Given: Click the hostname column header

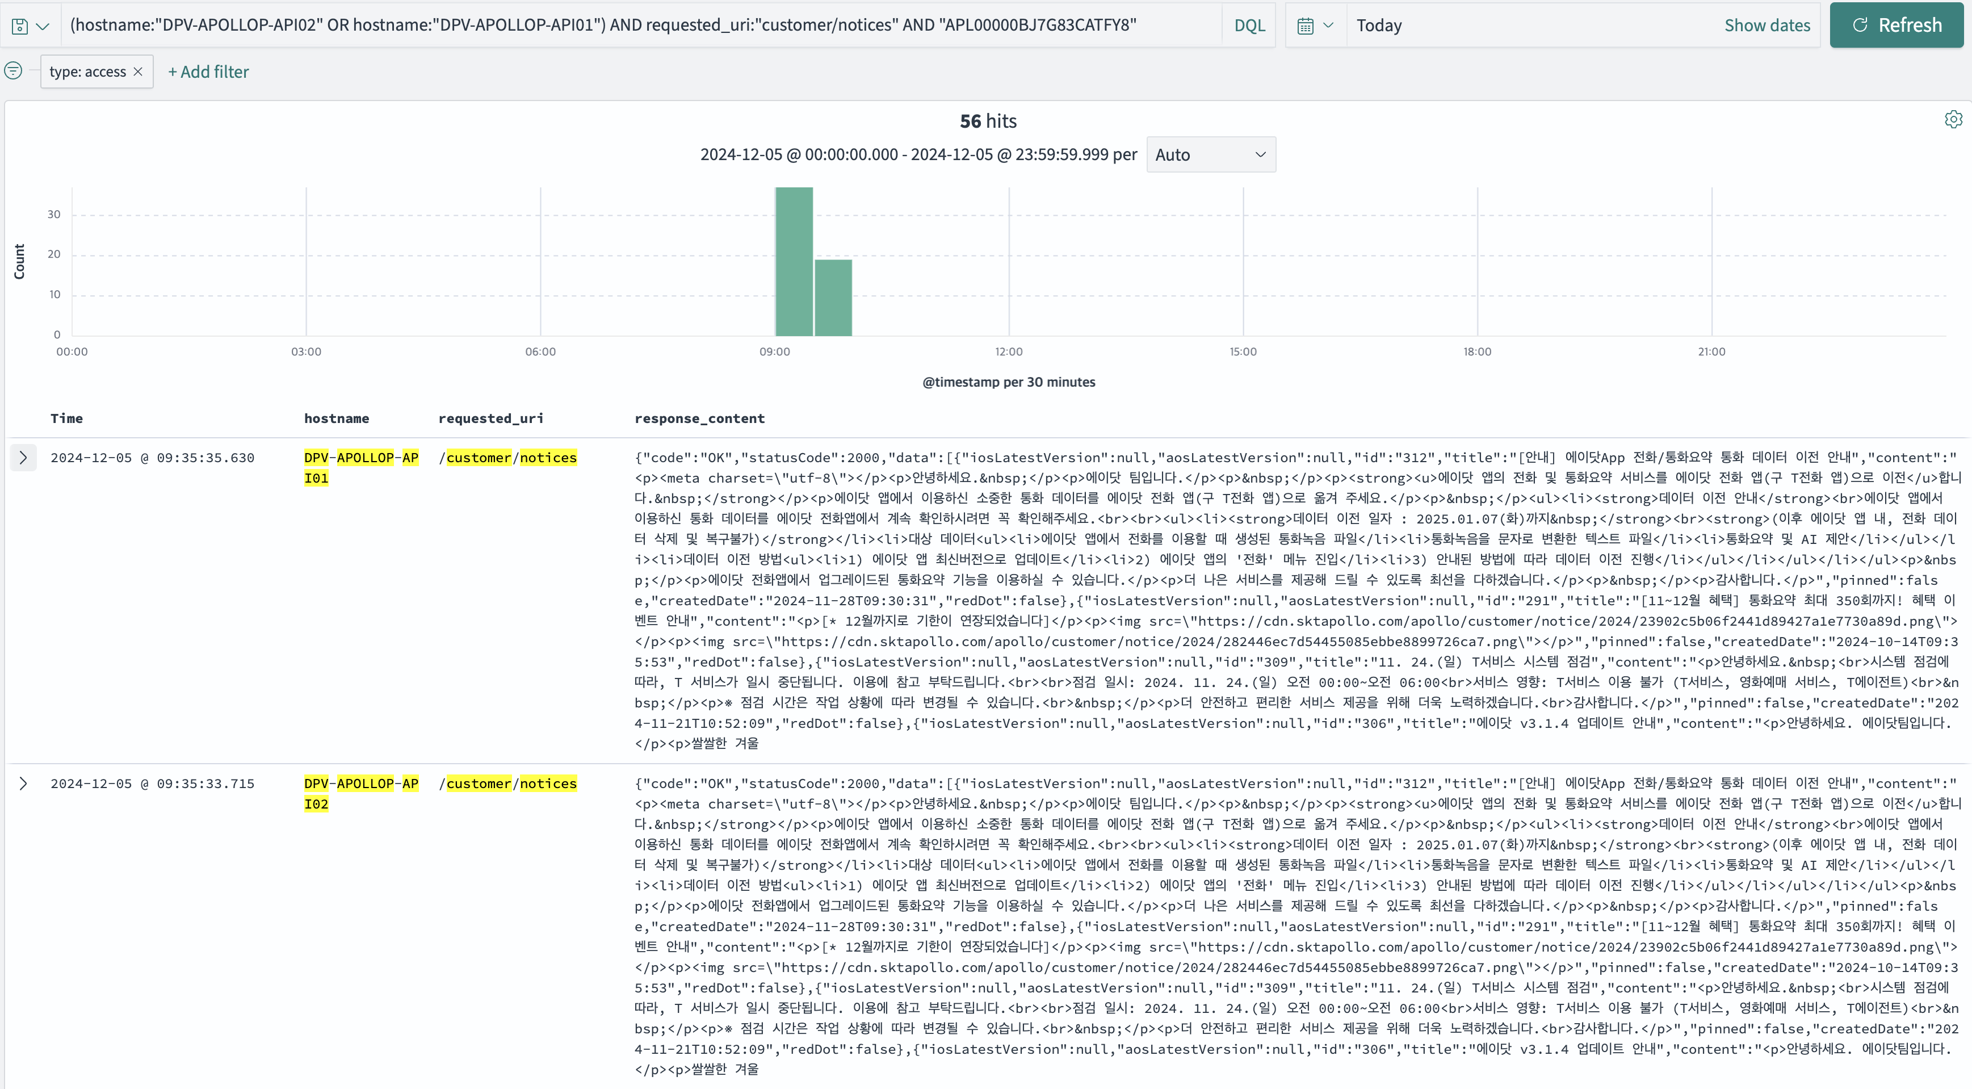Looking at the screenshot, I should pyautogui.click(x=337, y=418).
